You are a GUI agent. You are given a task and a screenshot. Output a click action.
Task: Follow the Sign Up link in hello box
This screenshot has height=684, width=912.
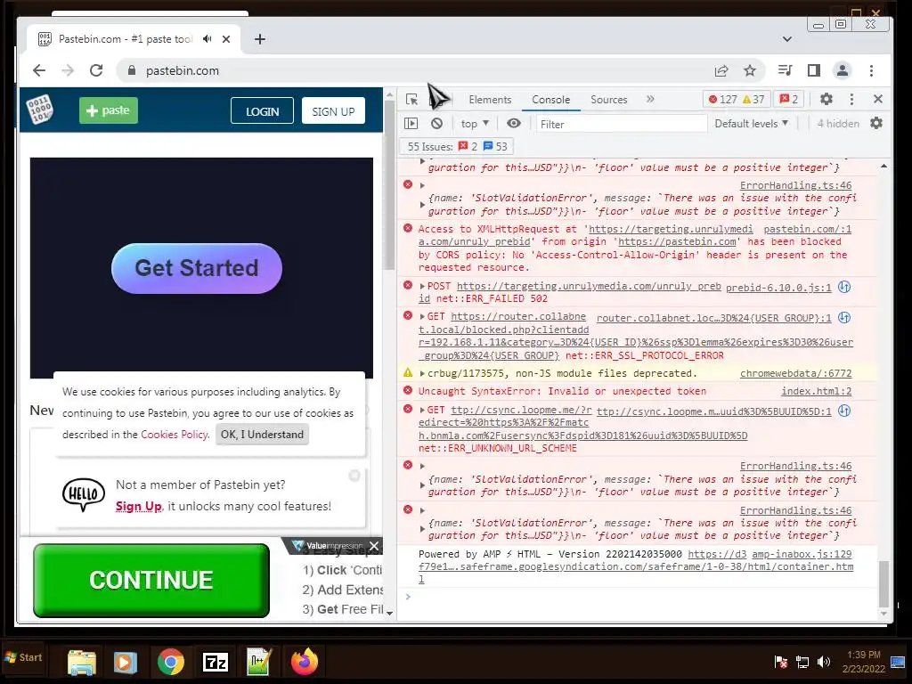coord(138,506)
